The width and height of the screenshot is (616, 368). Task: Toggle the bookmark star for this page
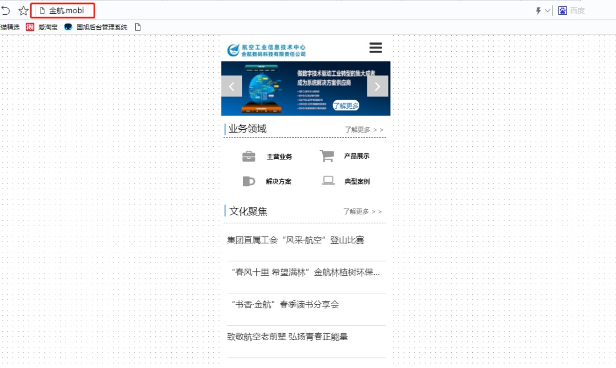[23, 9]
